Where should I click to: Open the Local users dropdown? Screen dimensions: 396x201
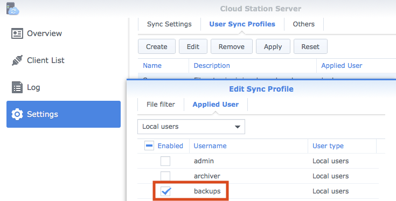coord(191,127)
